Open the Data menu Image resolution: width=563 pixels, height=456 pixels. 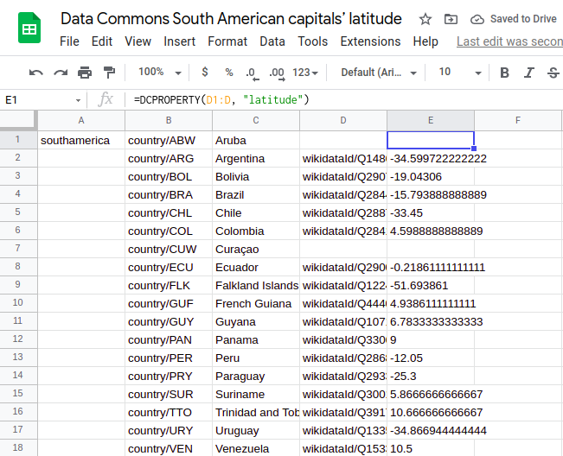click(x=272, y=41)
